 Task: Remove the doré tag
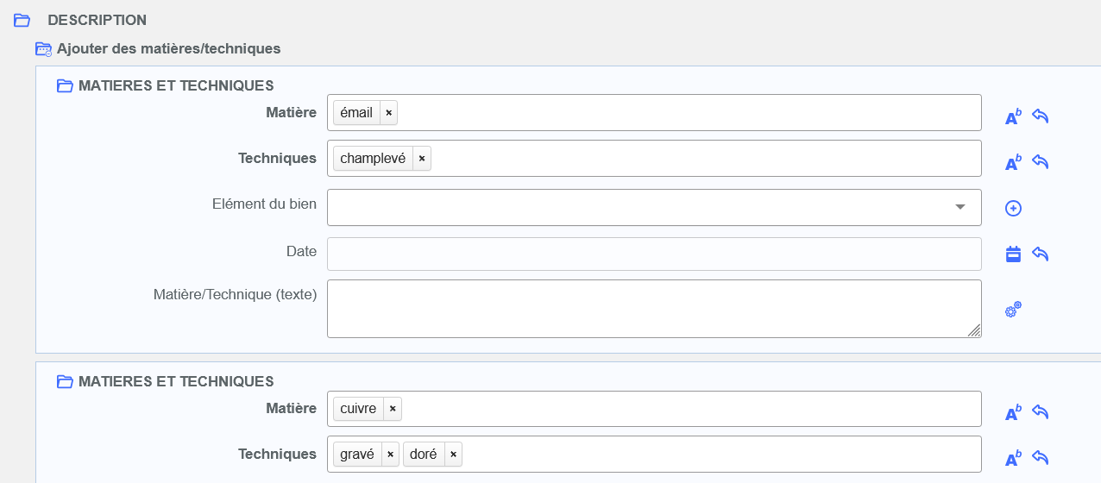pos(453,455)
